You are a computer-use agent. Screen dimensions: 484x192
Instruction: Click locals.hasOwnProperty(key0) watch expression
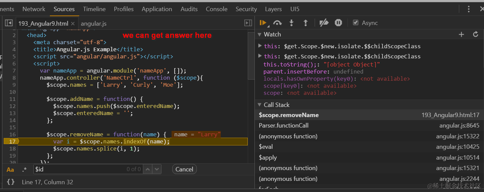337,79
